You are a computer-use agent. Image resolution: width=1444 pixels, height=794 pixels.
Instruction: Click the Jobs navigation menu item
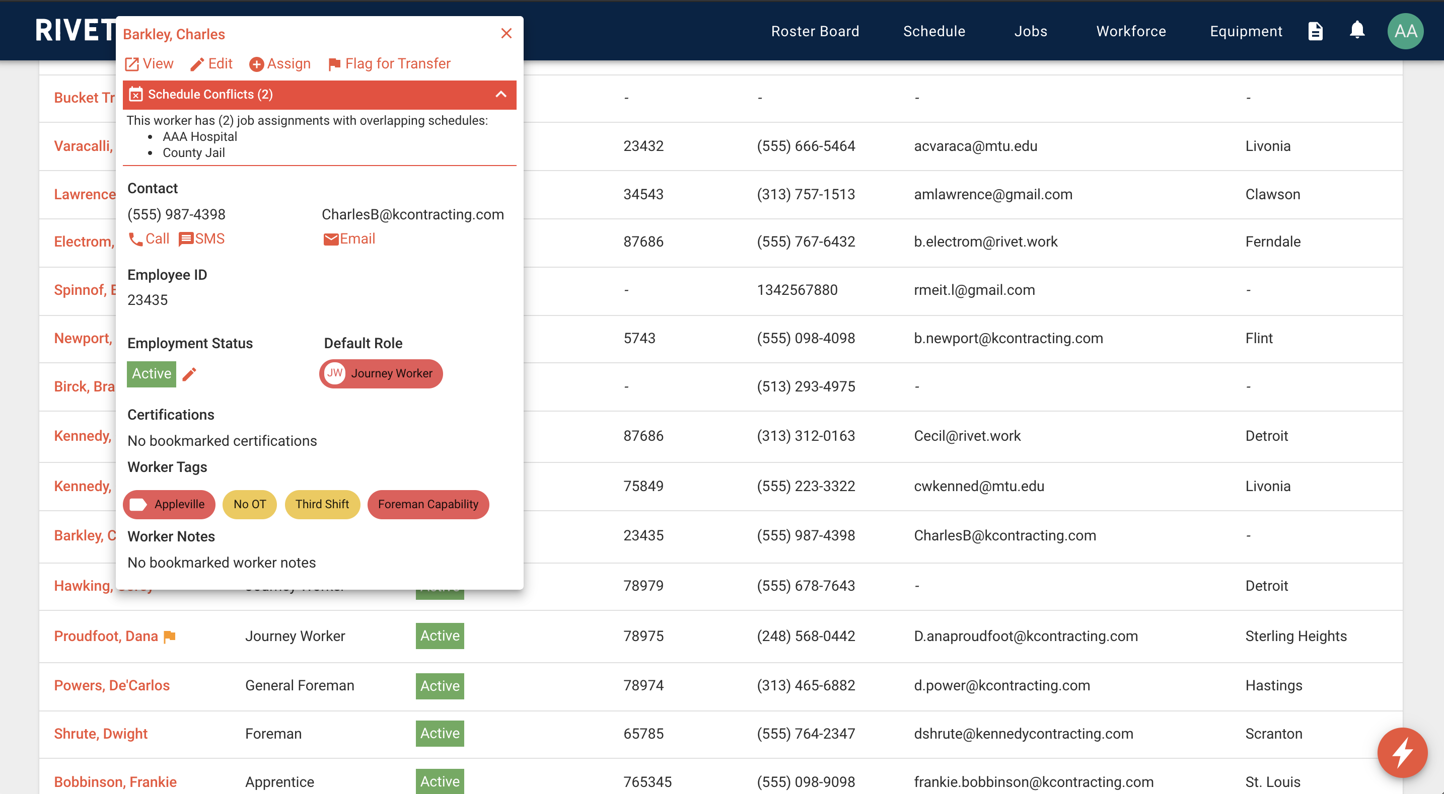[x=1030, y=31]
